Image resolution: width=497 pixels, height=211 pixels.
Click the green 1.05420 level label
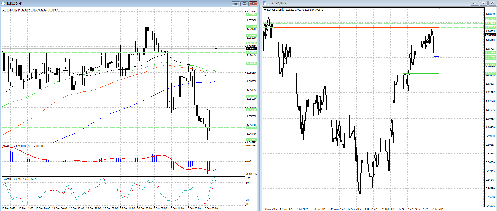coord(251,110)
